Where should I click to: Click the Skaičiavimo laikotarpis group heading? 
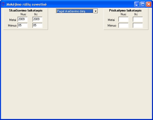click(x=26, y=10)
